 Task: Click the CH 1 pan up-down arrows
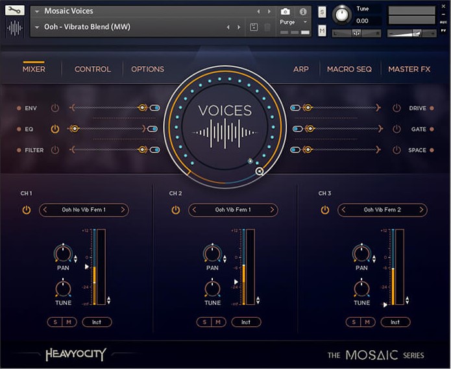(75, 259)
